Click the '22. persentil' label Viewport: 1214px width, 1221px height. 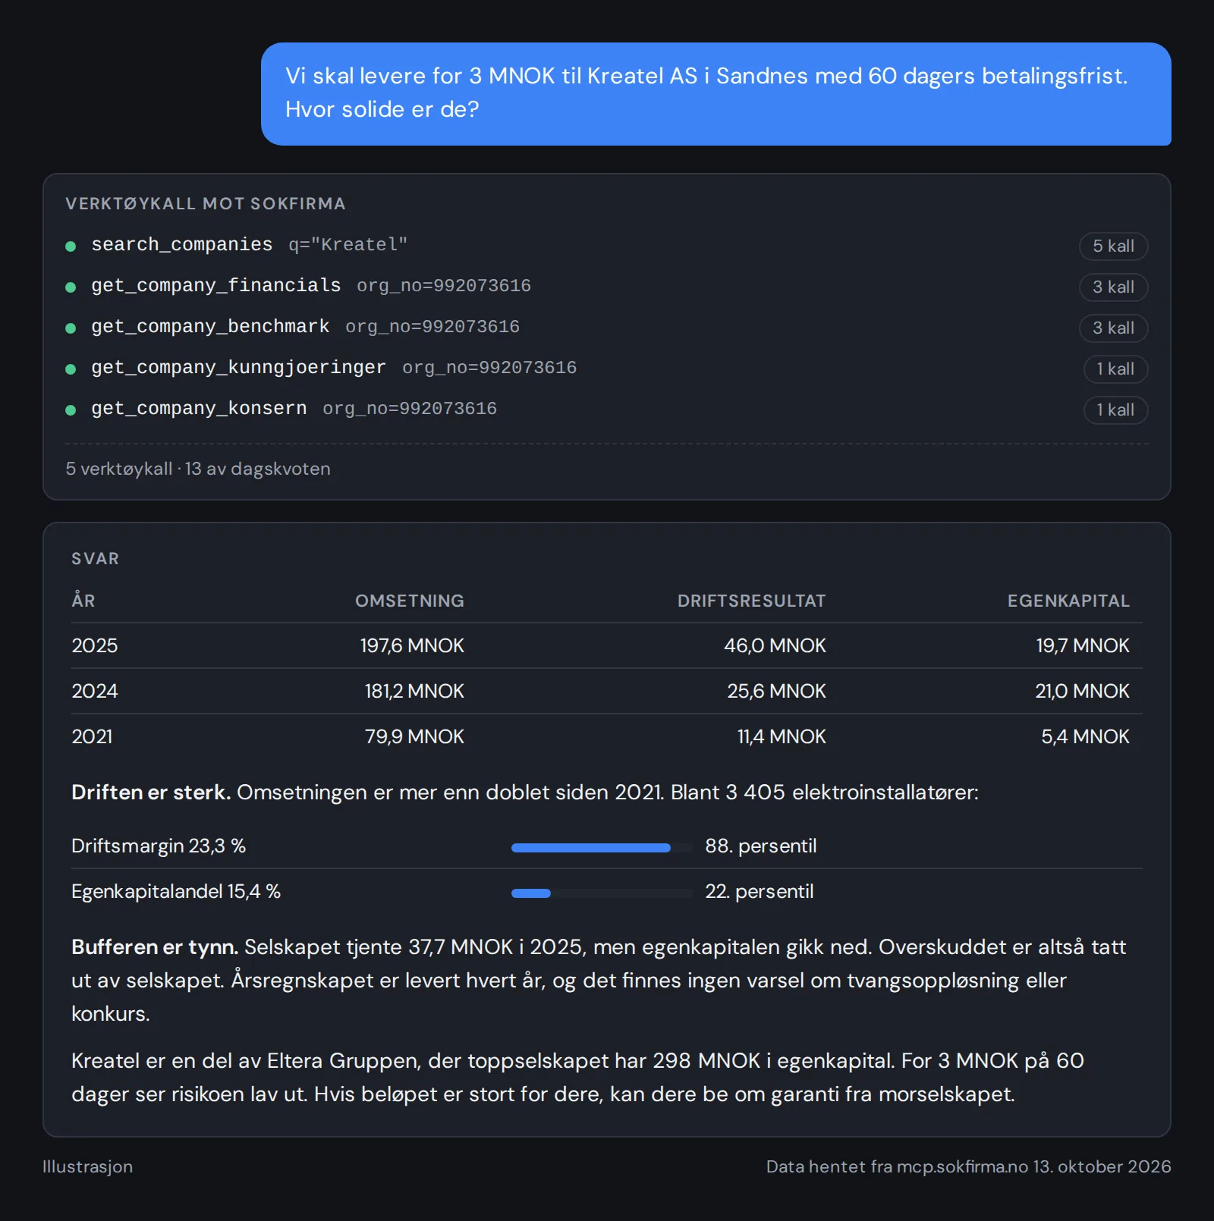(760, 891)
